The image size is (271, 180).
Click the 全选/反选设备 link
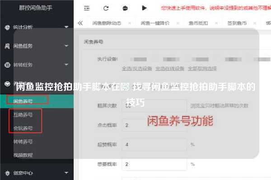pos(137,68)
